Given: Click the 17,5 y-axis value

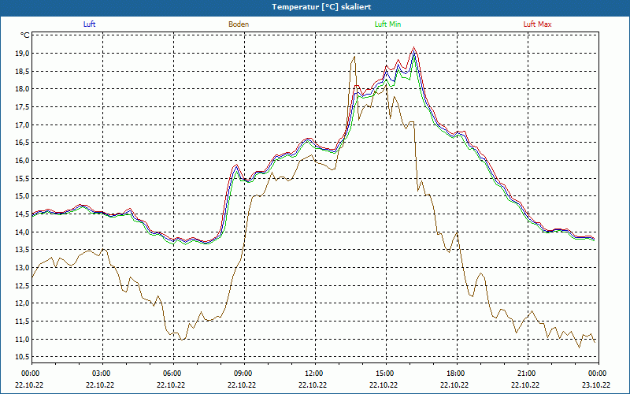Looking at the screenshot, I should (x=23, y=107).
